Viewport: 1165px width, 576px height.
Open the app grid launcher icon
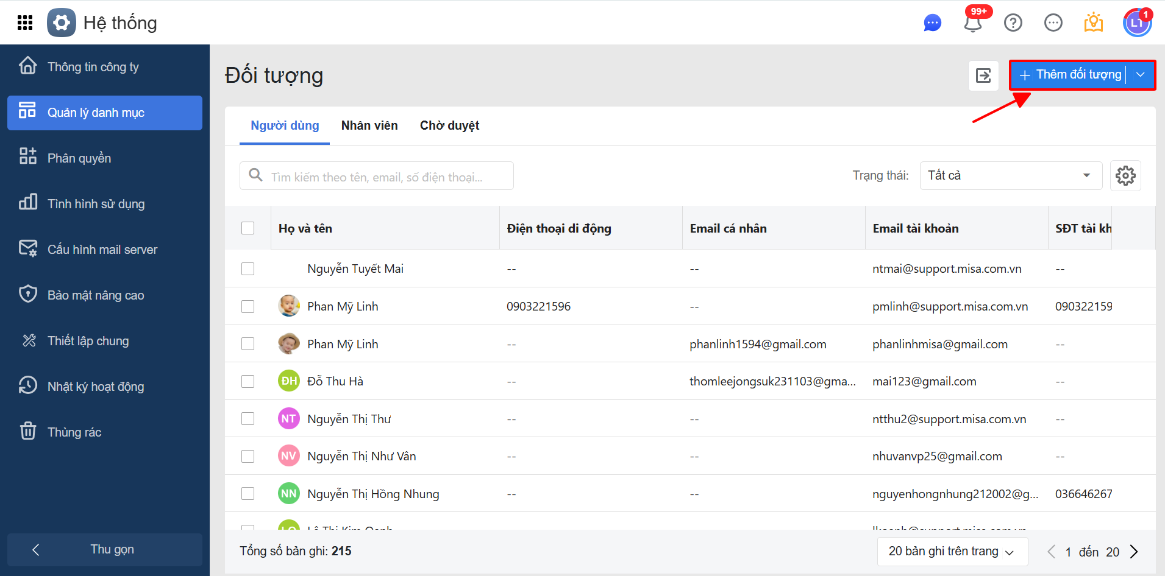(x=25, y=23)
